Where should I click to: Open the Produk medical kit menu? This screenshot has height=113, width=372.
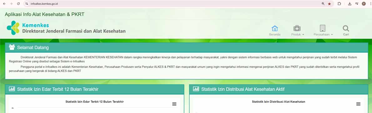[297, 28]
